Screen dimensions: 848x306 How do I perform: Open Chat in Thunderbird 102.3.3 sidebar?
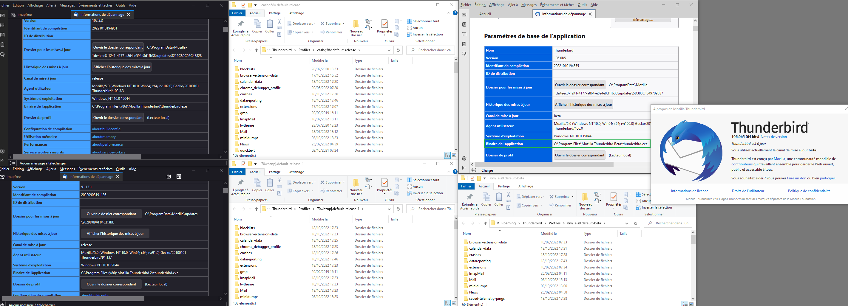point(2,55)
